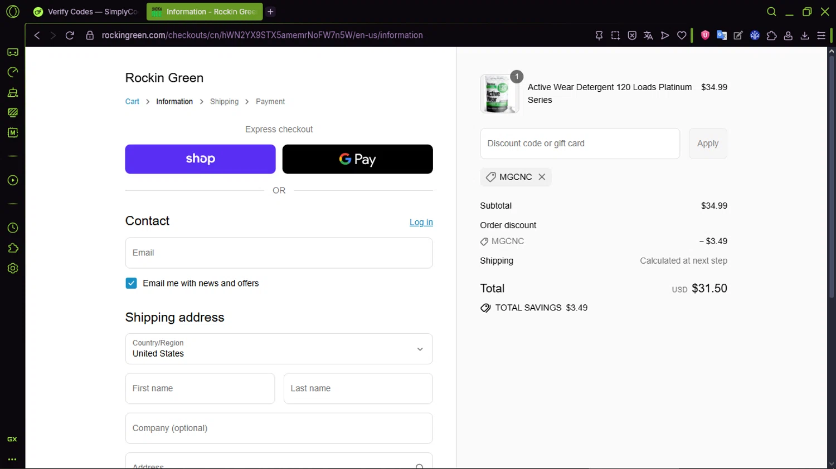The image size is (836, 469).
Task: Open the blue circular extension icon
Action: (755, 36)
